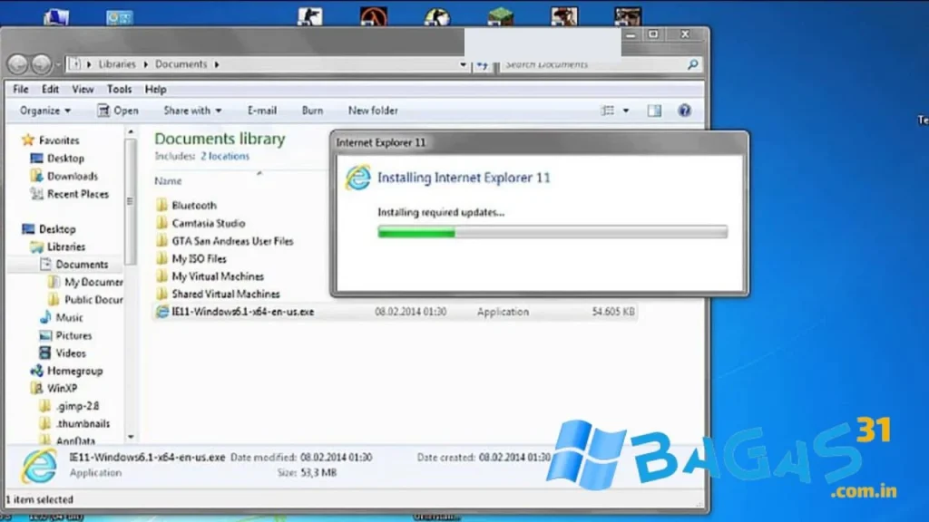Open the 2 locations link
The height and width of the screenshot is (522, 929).
click(x=225, y=156)
